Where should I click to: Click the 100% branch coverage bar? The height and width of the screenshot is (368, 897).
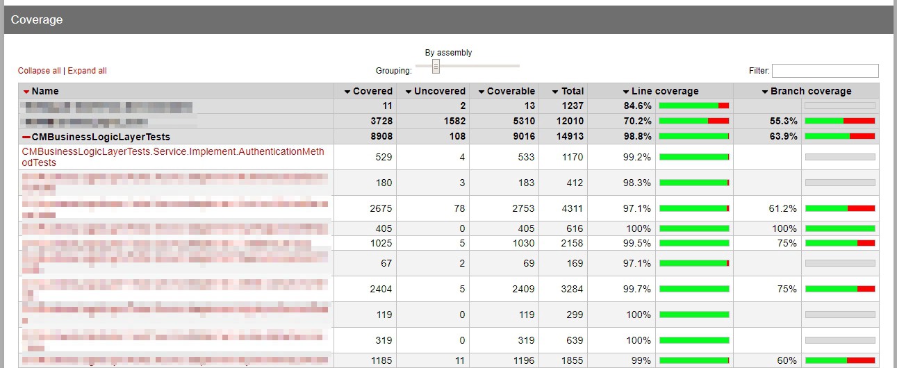point(839,228)
